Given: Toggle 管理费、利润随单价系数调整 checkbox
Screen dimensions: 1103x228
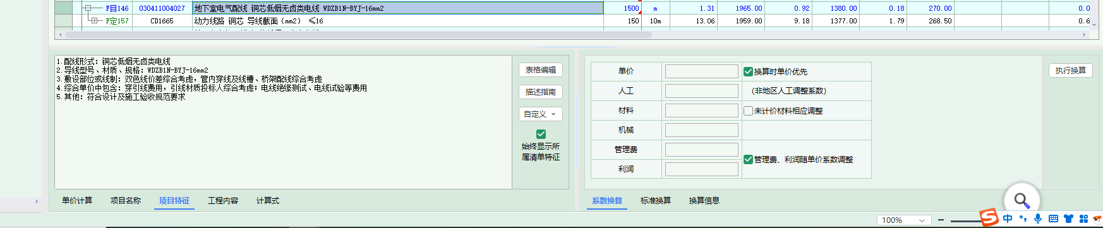Looking at the screenshot, I should pyautogui.click(x=748, y=159).
